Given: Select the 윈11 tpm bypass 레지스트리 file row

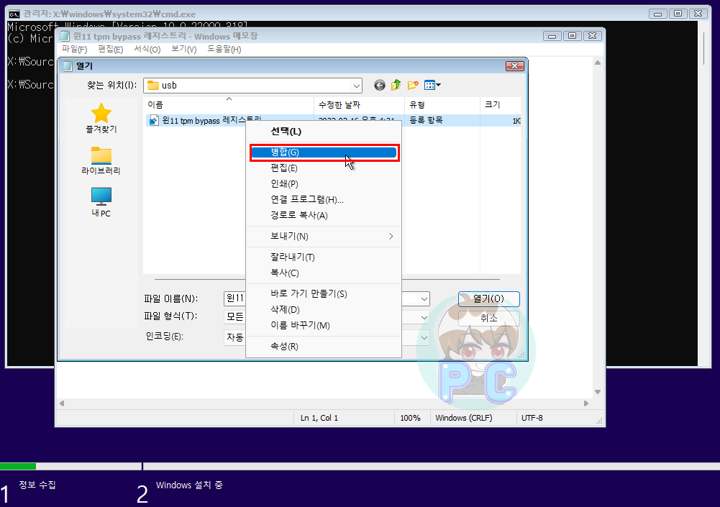Looking at the screenshot, I should [333, 121].
